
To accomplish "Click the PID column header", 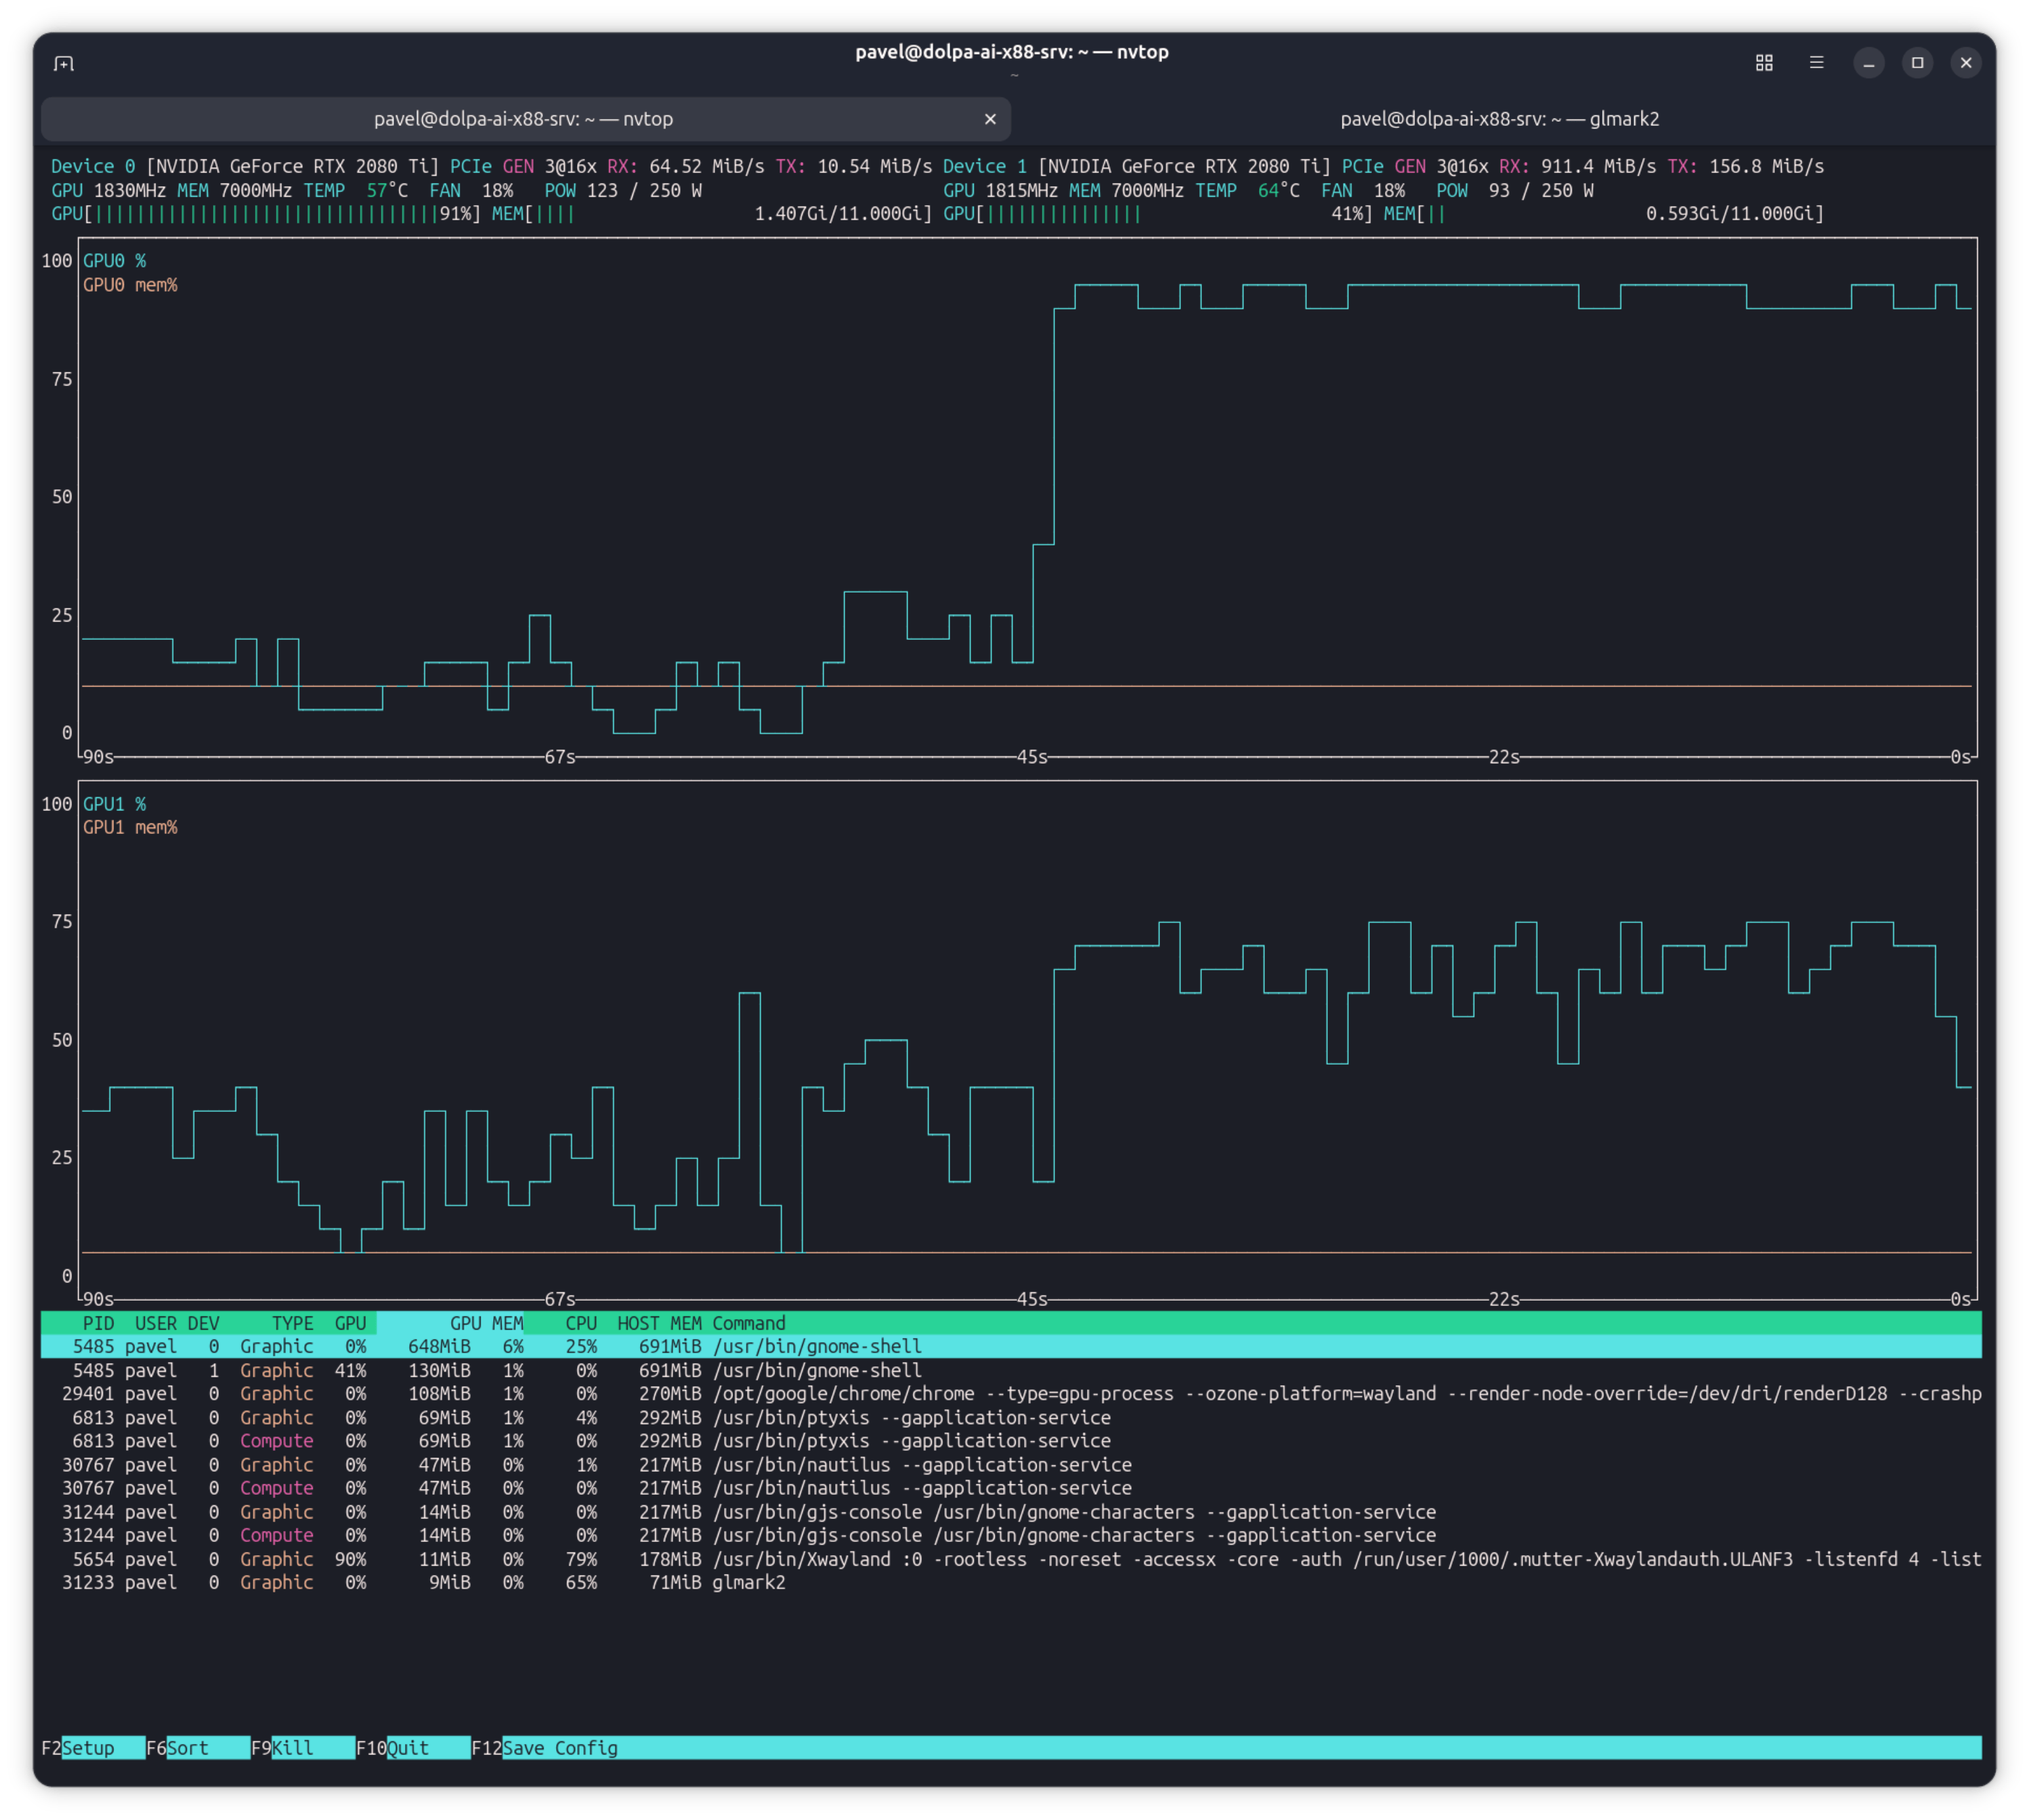I will [98, 1323].
